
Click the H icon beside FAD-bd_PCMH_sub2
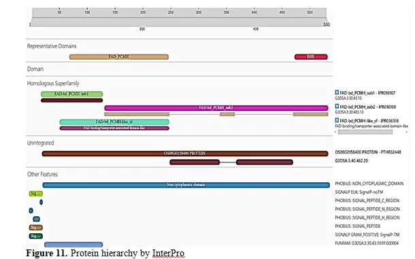click(x=337, y=106)
